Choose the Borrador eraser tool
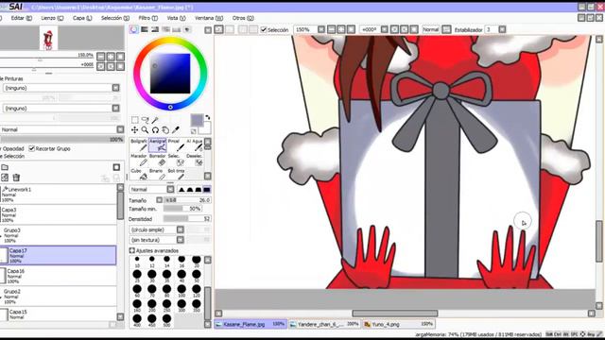 (x=158, y=160)
